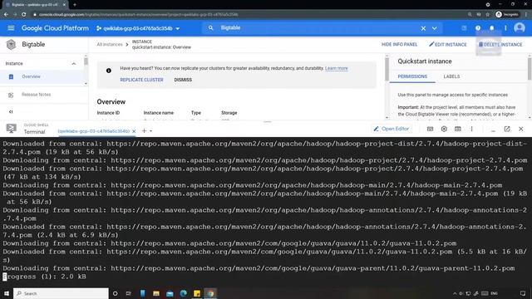Click Hide Info Panel

point(399,44)
